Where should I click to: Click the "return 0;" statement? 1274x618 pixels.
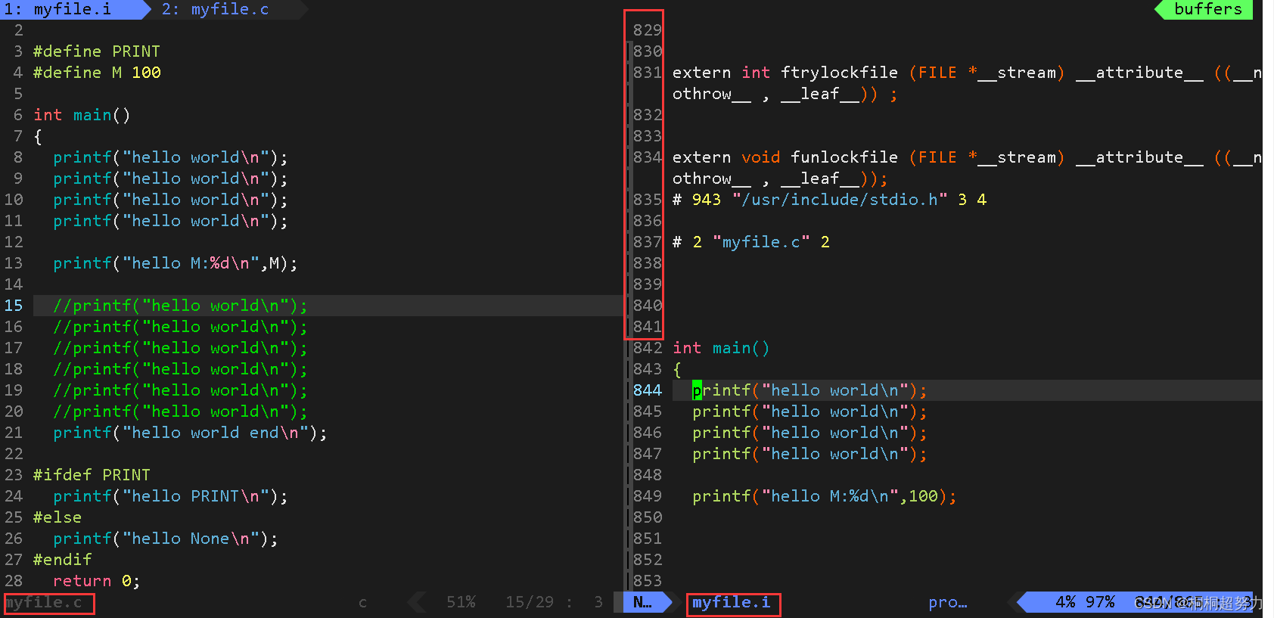pos(96,581)
